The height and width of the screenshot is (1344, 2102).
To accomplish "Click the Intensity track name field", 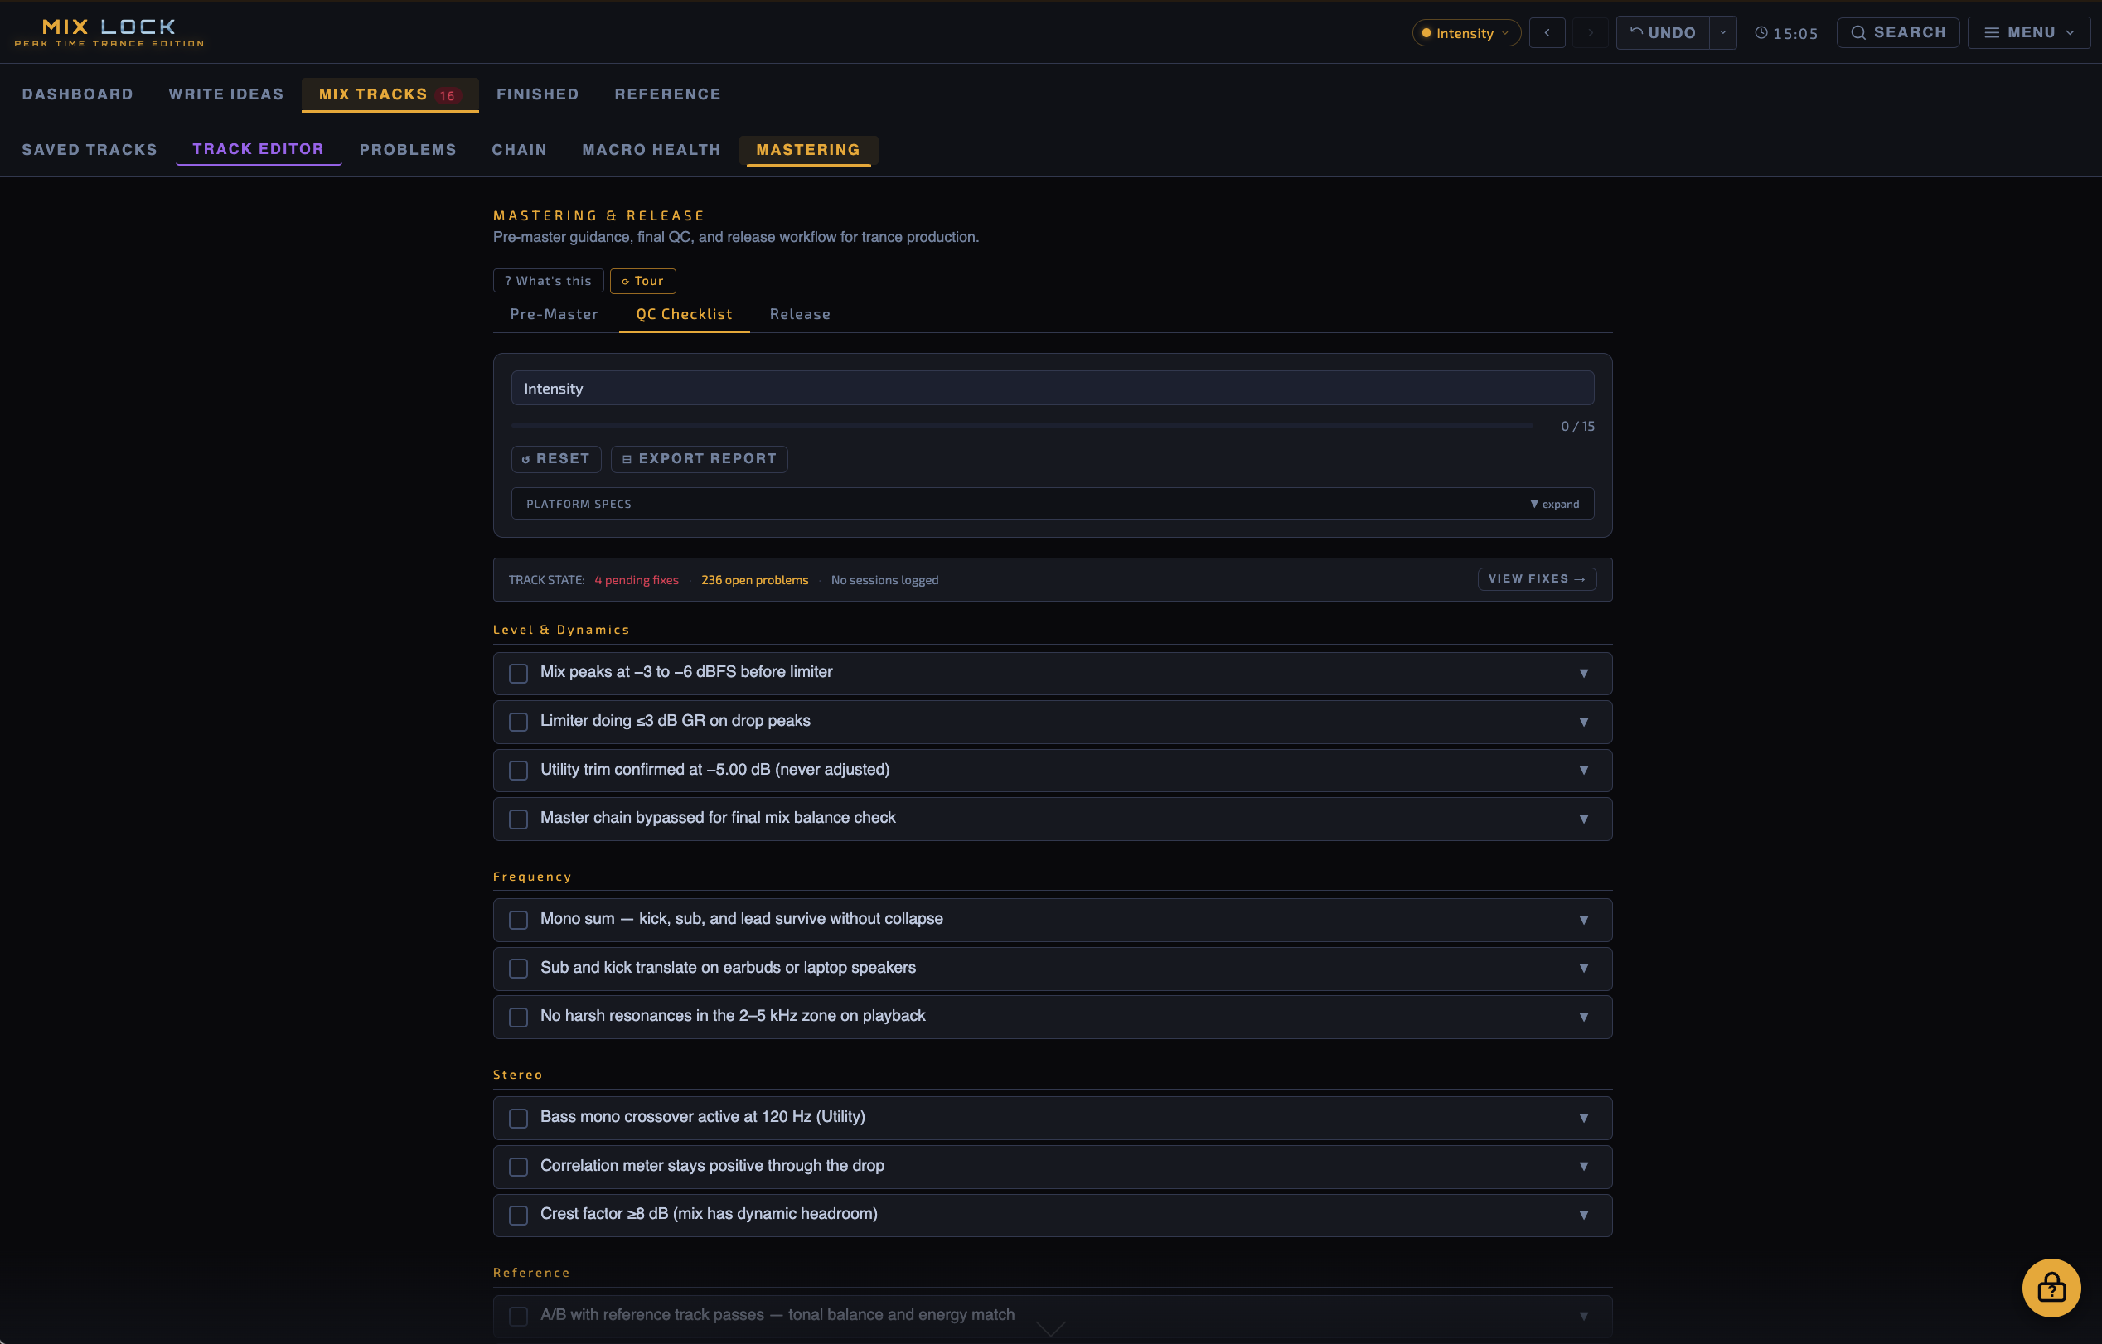I will pyautogui.click(x=1052, y=389).
